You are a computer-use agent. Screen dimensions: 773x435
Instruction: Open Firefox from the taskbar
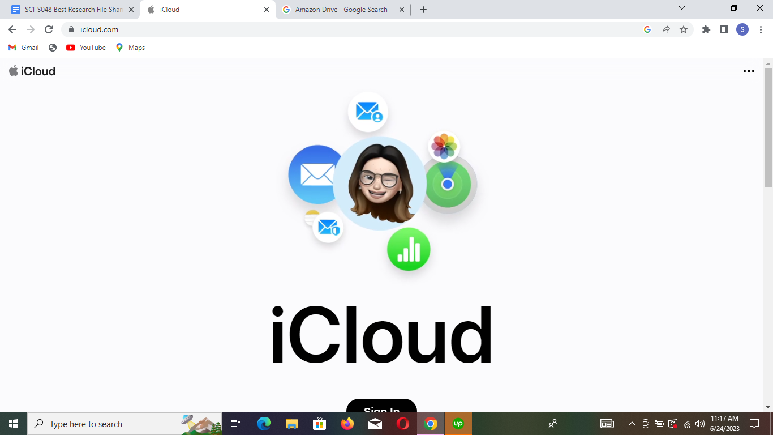click(347, 424)
